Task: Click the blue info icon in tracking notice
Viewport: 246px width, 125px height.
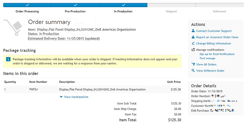Action: tap(8, 59)
